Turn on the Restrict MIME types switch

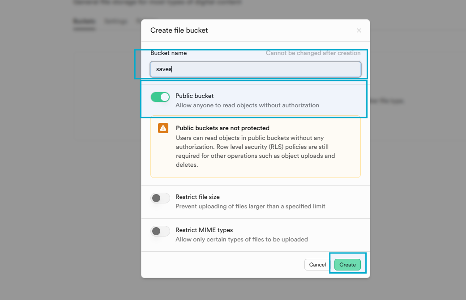click(160, 231)
